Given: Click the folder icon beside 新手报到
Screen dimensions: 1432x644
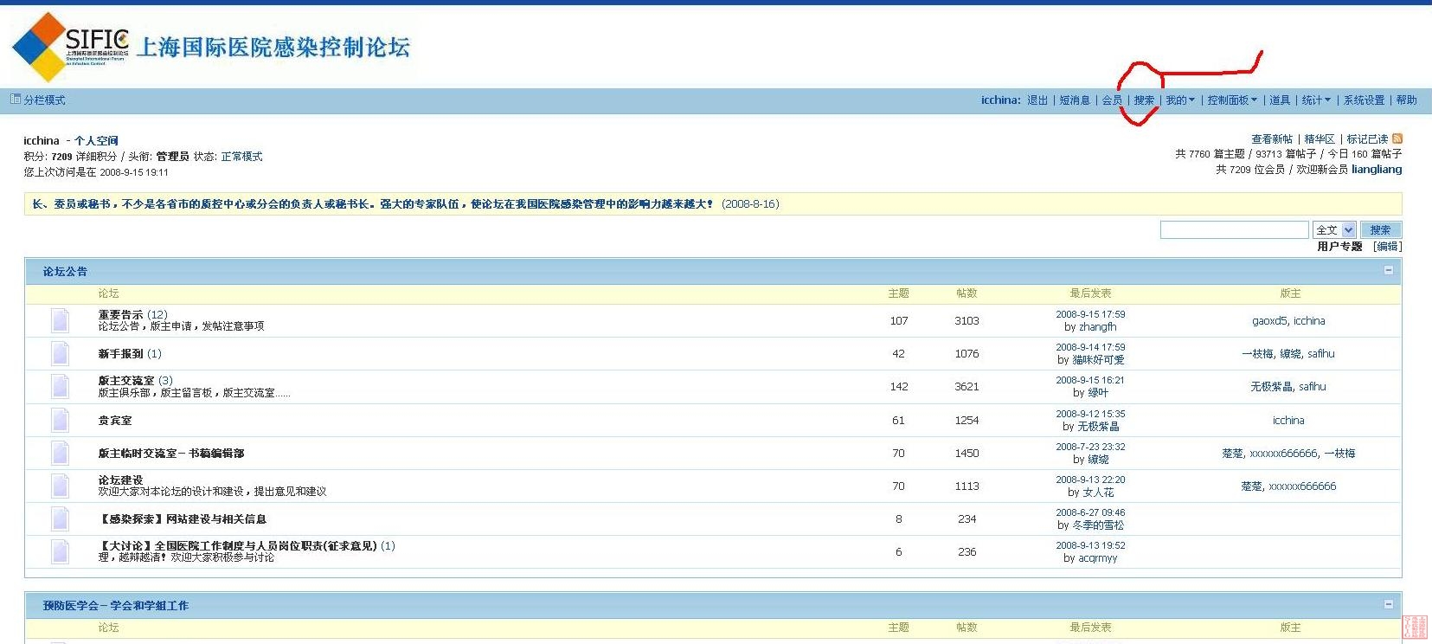Looking at the screenshot, I should click(60, 353).
